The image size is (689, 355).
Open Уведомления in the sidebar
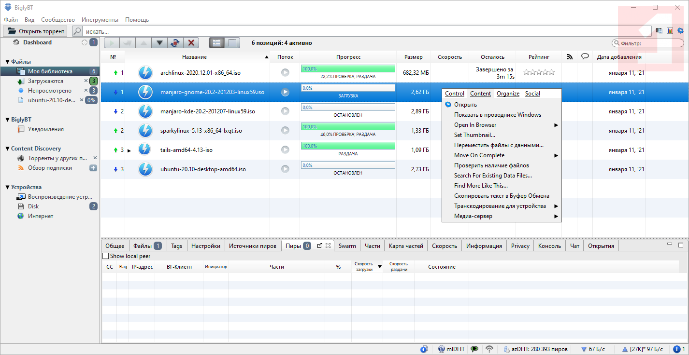[x=45, y=129]
